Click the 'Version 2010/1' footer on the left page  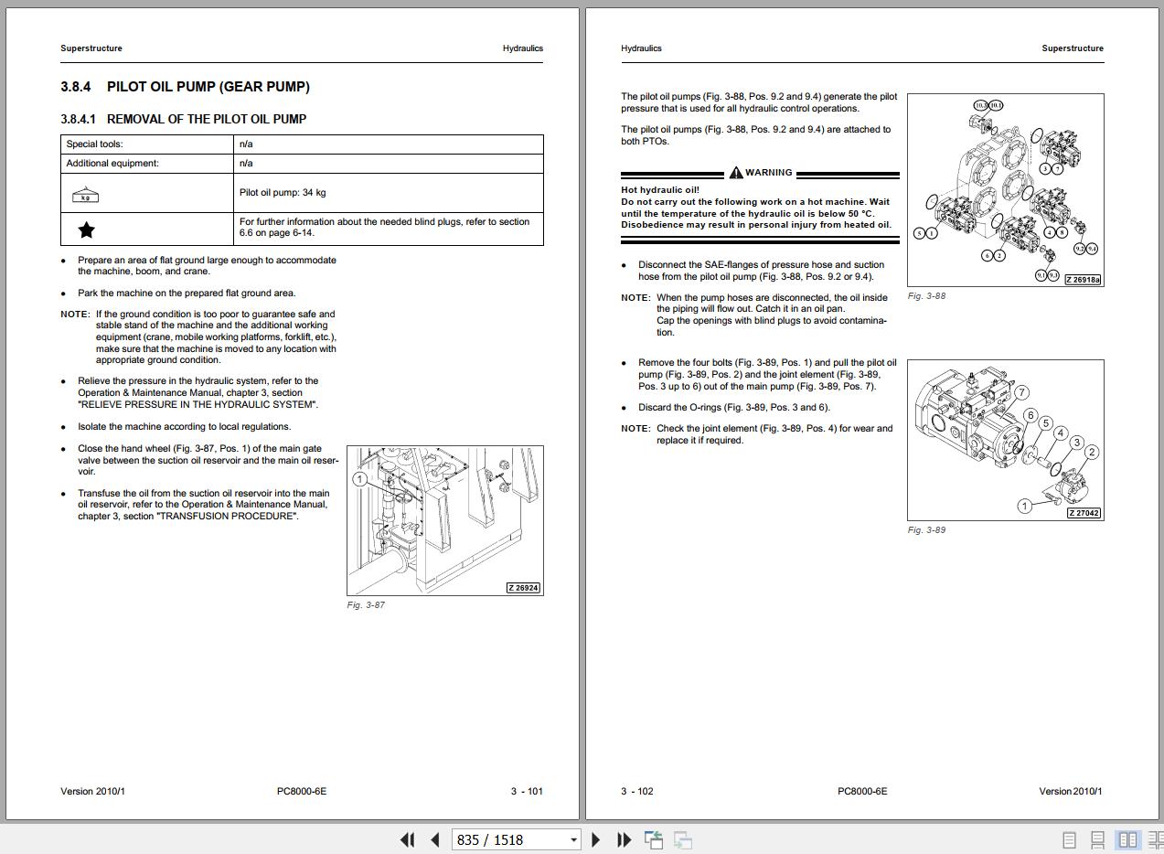tap(92, 792)
